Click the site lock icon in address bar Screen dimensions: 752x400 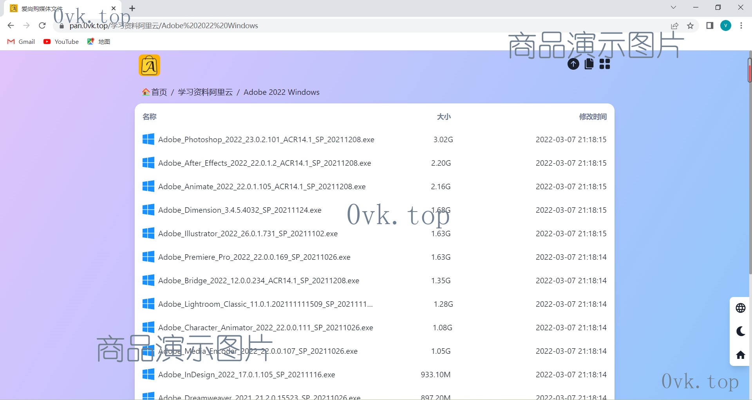pyautogui.click(x=61, y=26)
